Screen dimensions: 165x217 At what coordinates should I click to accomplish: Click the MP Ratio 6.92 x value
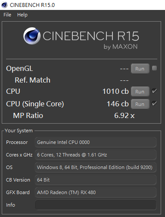125,115
